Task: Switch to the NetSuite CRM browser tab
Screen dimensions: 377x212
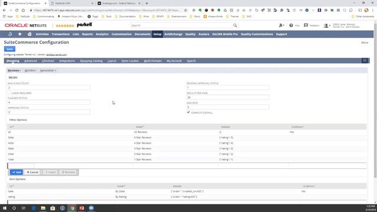Action: coord(72,4)
